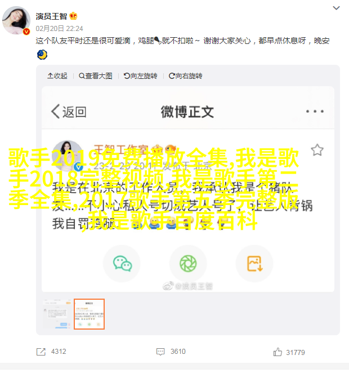Screen dimensions: 349x373
Task: Click 查看大图 to view large image
Action: coord(96,76)
